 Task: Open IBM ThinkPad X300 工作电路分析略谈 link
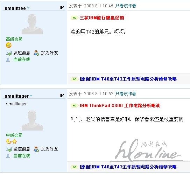[x=120, y=106]
